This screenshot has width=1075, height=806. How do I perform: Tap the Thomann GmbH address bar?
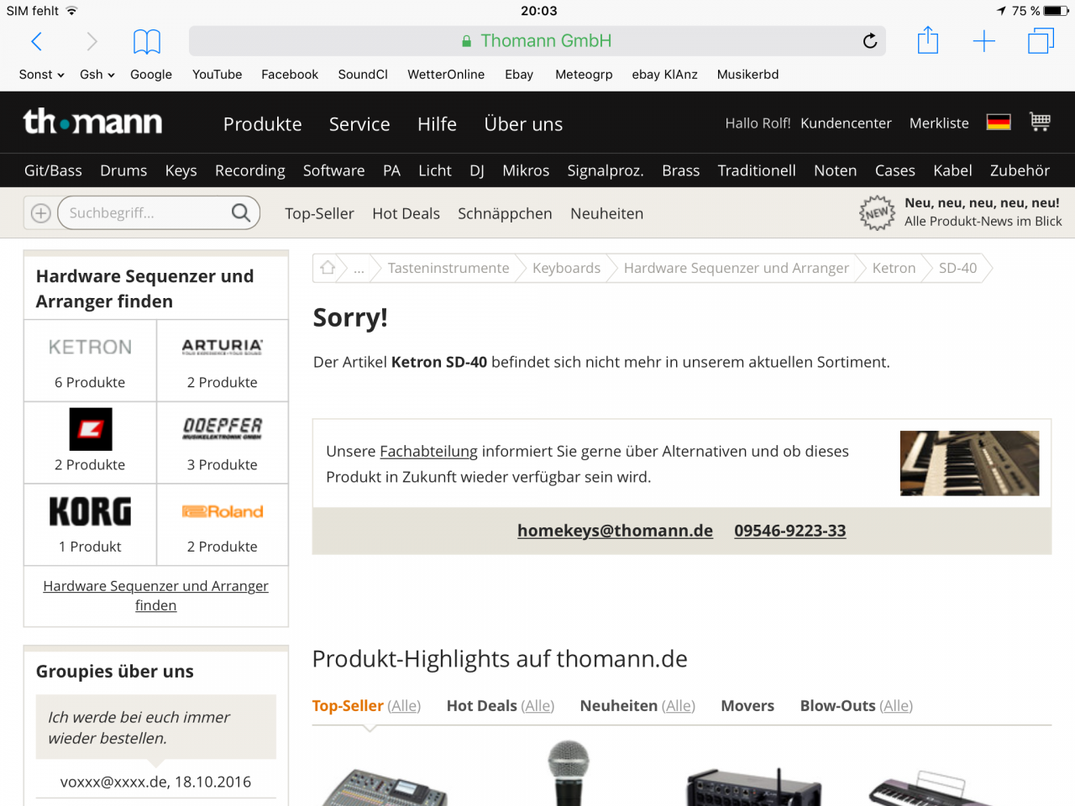pyautogui.click(x=537, y=41)
